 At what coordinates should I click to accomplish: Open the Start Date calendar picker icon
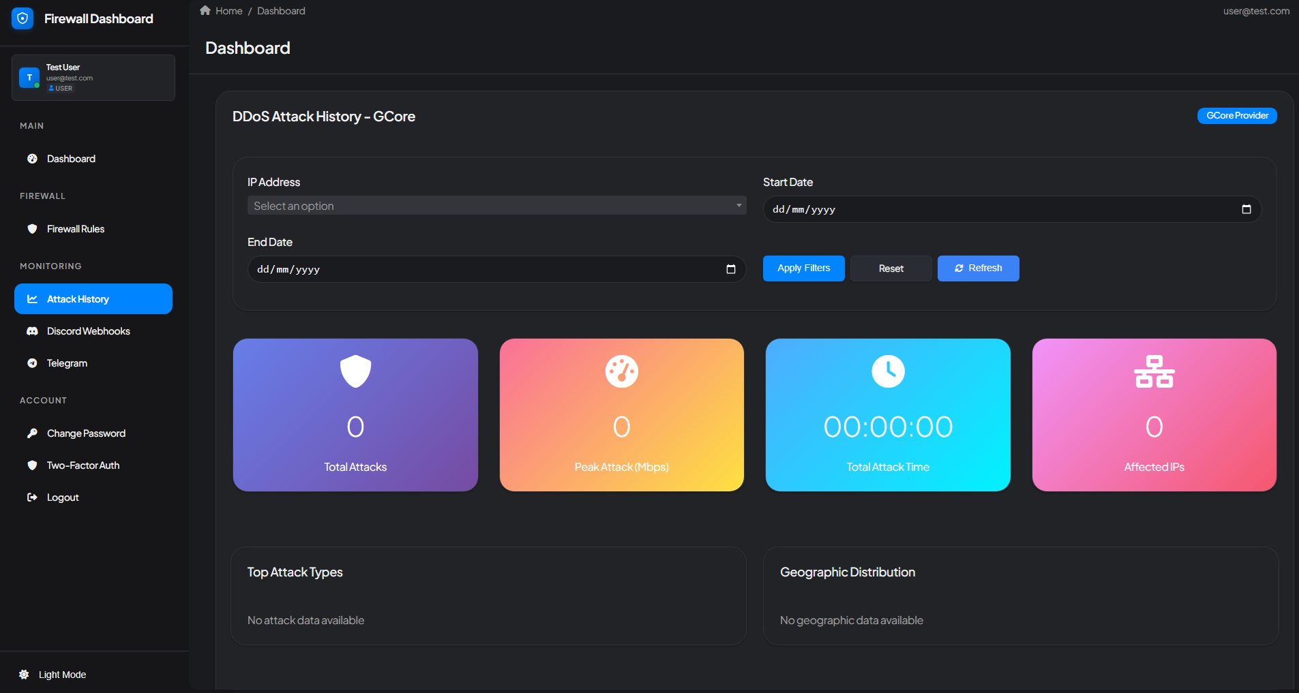pos(1246,209)
